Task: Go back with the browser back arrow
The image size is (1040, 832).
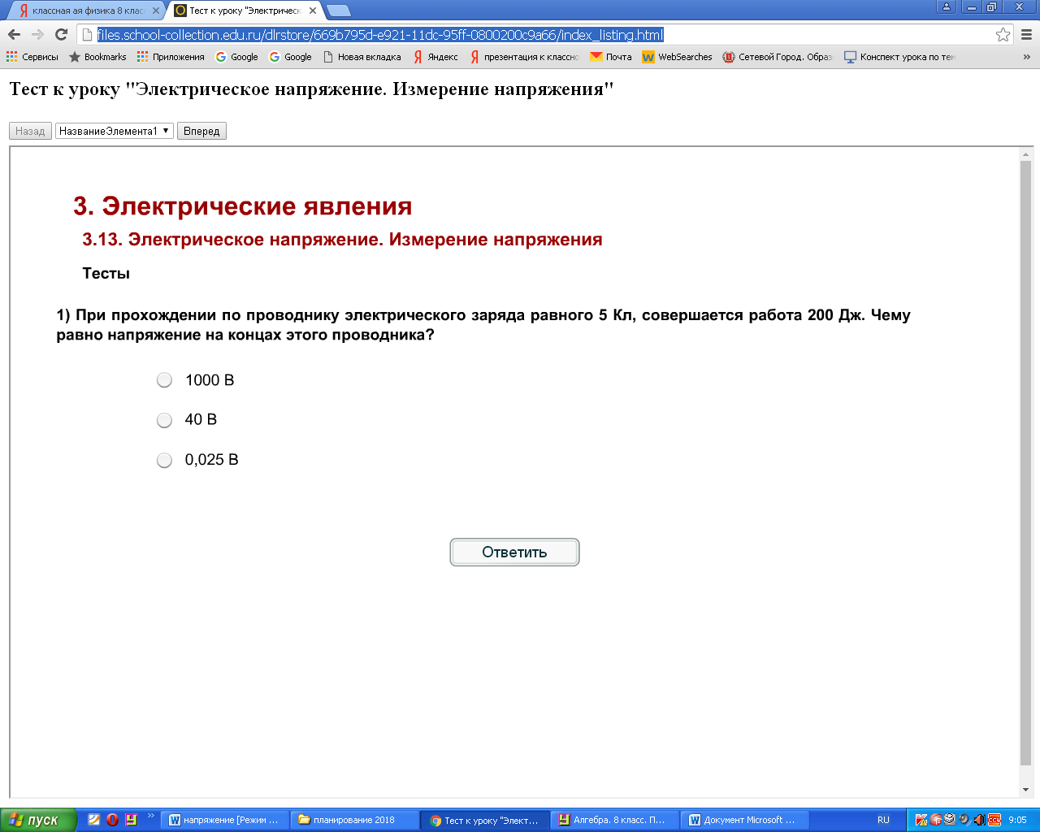Action: 14,34
